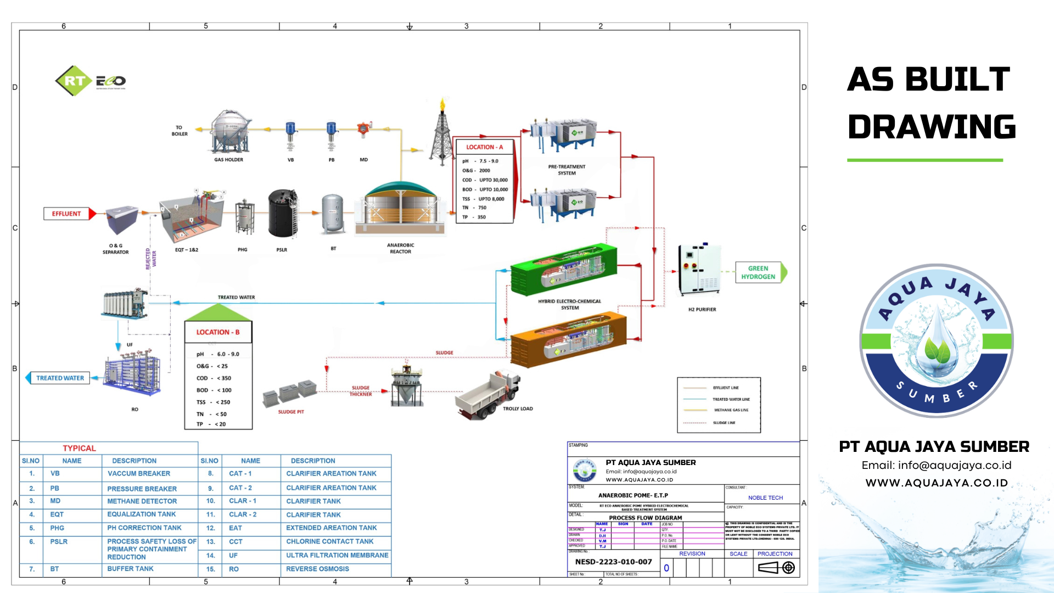Open the LOCATION - B parameter header

[x=218, y=332]
